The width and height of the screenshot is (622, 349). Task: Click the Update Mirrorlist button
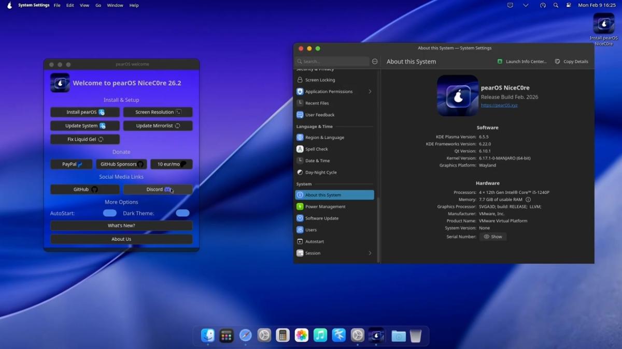point(158,126)
